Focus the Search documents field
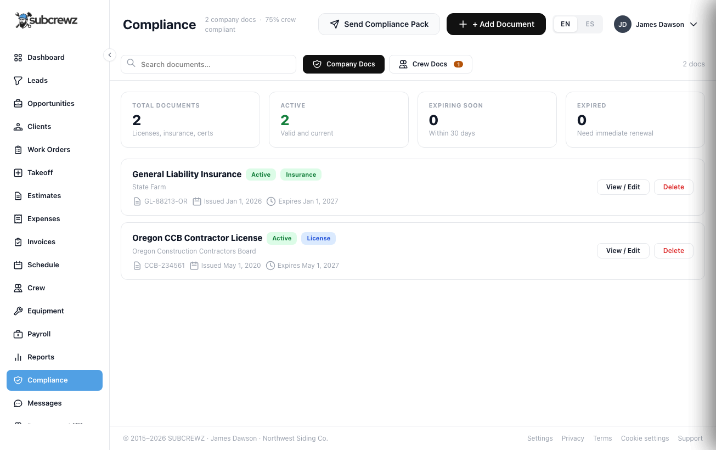This screenshot has height=450, width=716. (208, 64)
